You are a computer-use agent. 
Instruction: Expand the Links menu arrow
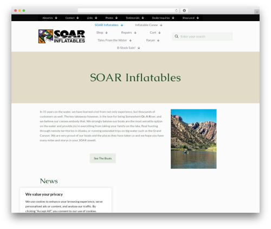pyautogui.click(x=96, y=18)
